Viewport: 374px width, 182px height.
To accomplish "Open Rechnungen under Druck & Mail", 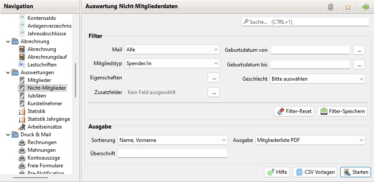I will [x=41, y=142].
